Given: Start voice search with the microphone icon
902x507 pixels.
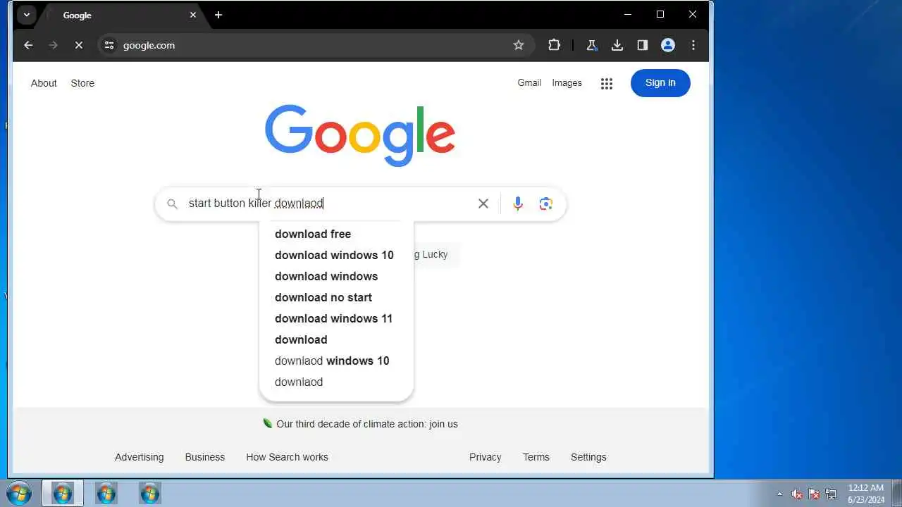Looking at the screenshot, I should 518,204.
